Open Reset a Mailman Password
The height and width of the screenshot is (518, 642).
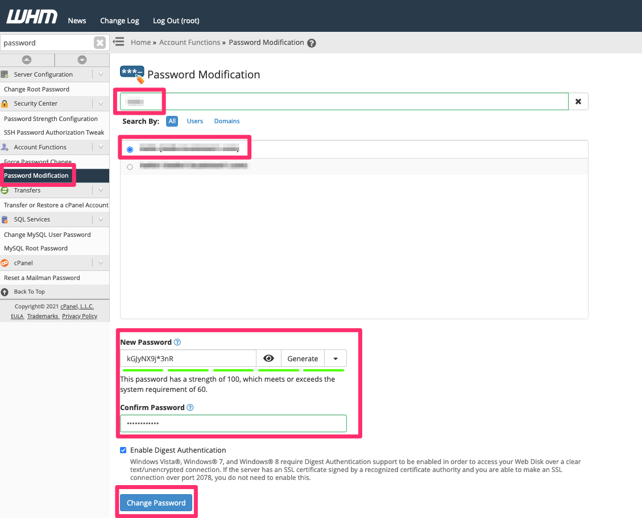pos(42,278)
